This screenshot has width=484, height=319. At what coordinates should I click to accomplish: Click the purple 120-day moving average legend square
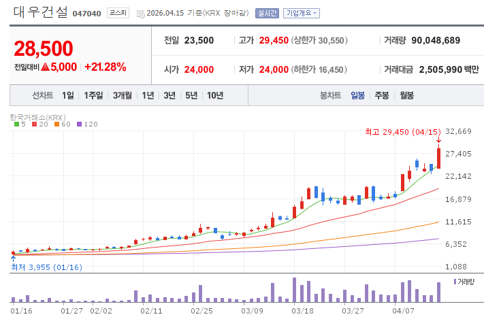point(80,124)
